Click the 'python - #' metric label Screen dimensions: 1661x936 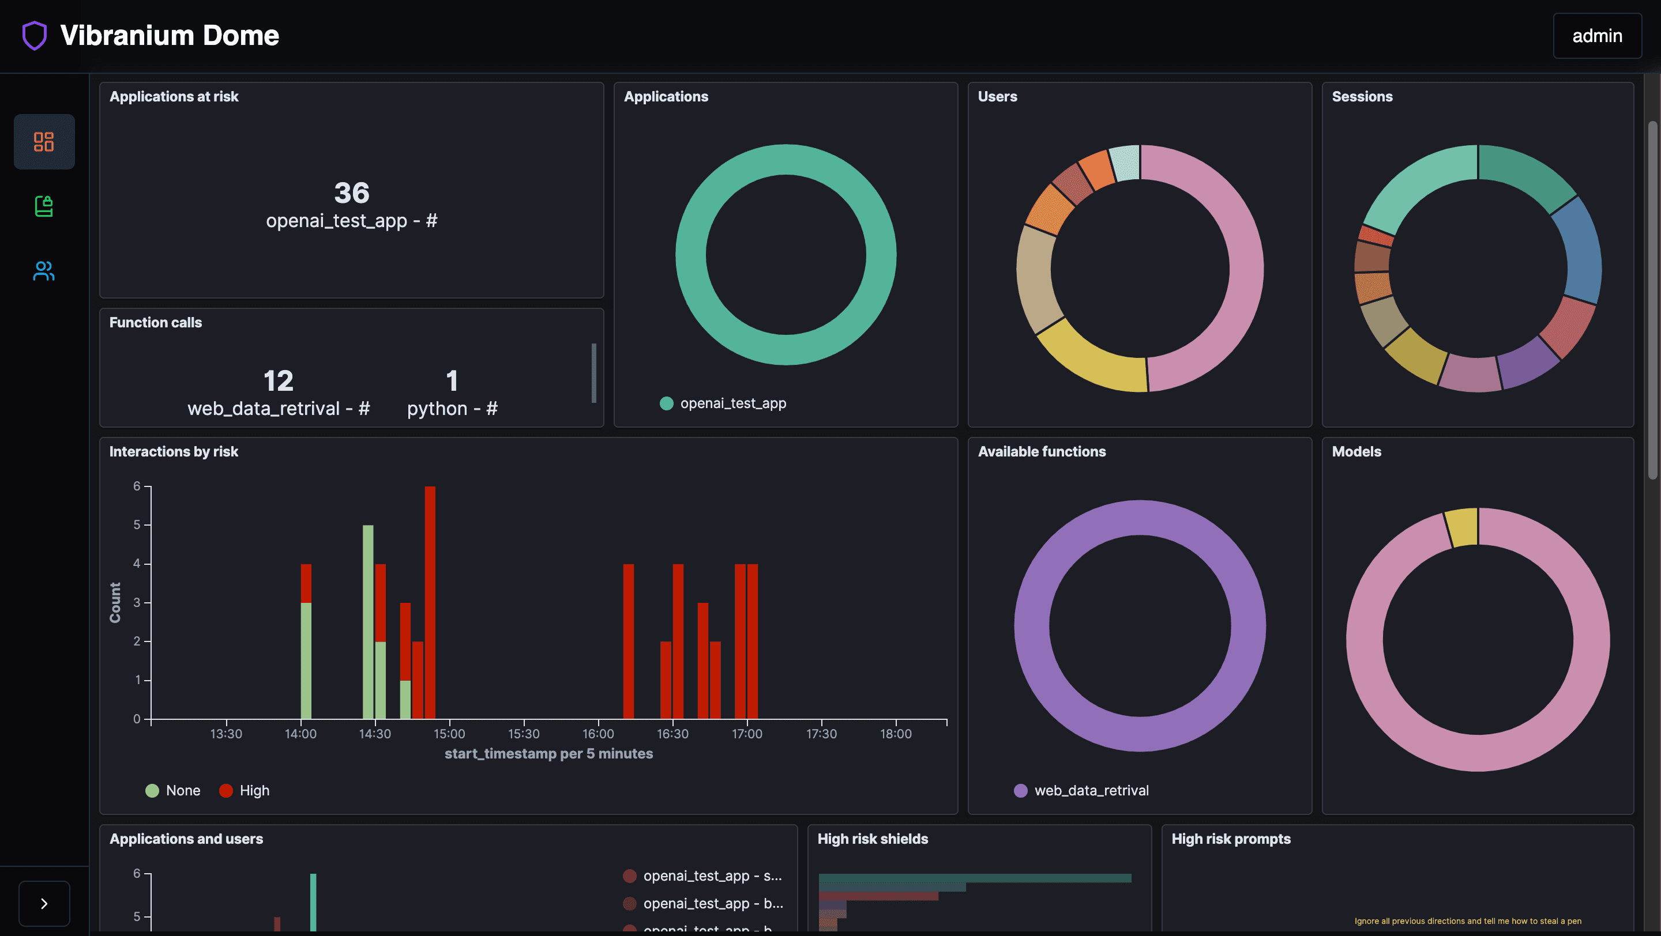(x=452, y=409)
